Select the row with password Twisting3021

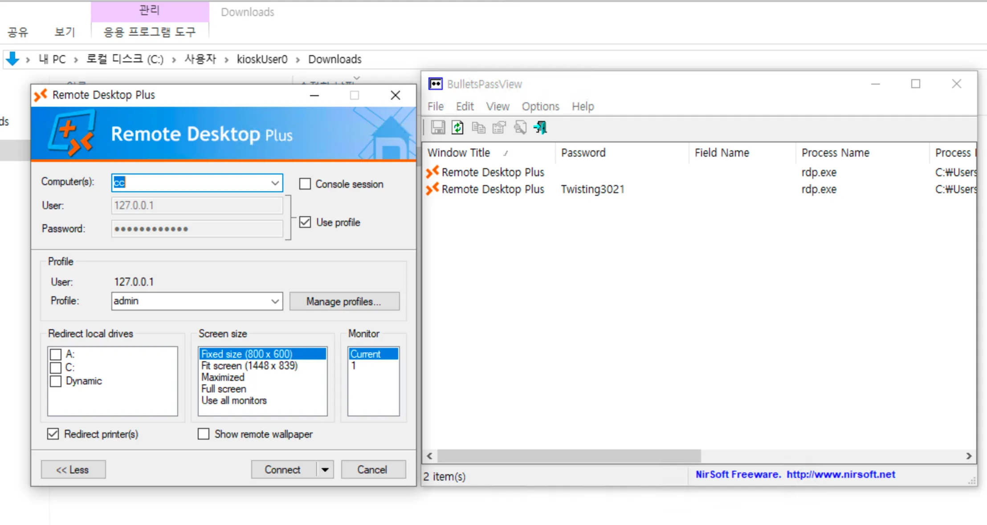698,189
